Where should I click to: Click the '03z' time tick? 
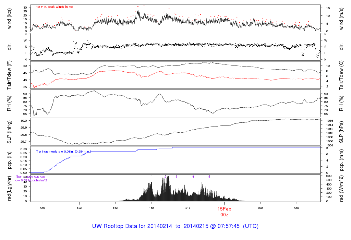pyautogui.click(x=261, y=208)
